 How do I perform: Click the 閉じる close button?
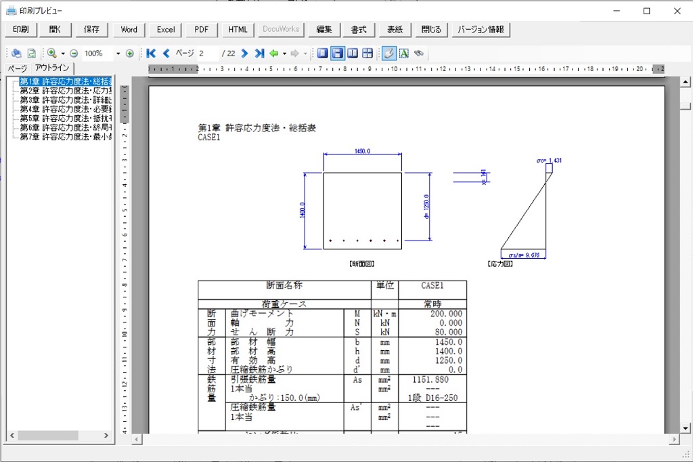431,30
